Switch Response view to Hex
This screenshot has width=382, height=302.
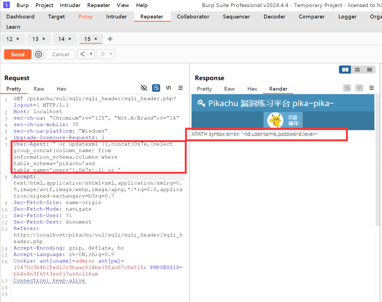(x=252, y=89)
